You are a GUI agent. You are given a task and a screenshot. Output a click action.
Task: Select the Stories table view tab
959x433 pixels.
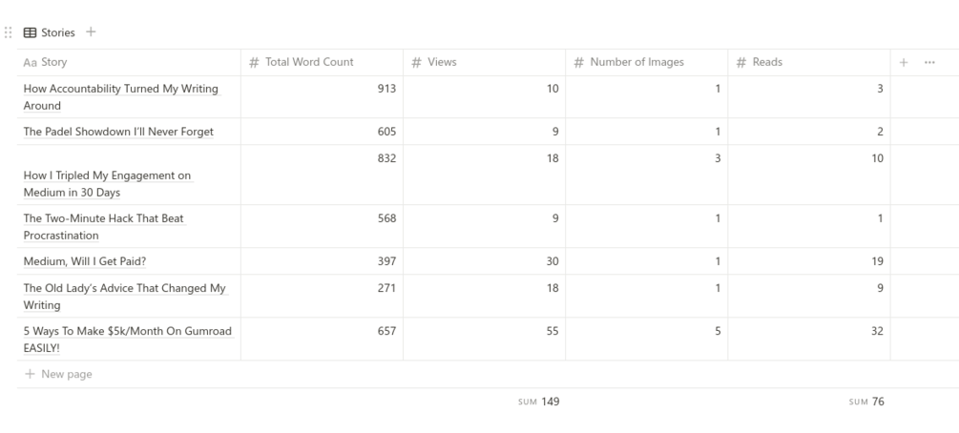tap(49, 33)
